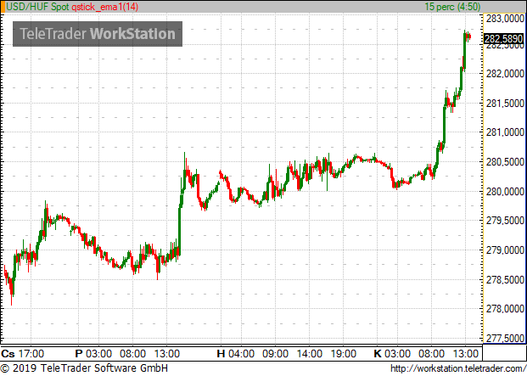Click the 278,0000 price axis label
The height and width of the screenshot is (376, 527).
point(505,308)
